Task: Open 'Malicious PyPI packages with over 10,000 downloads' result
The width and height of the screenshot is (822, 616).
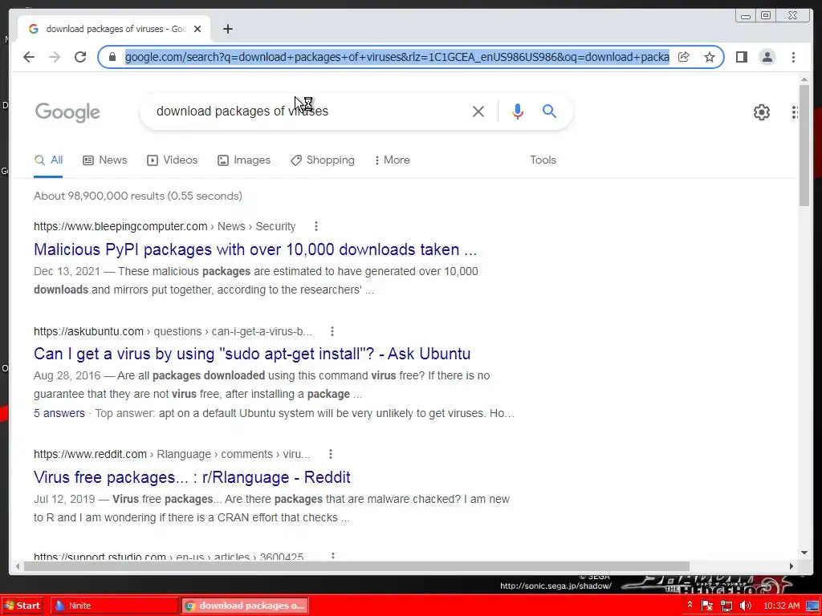Action: (255, 249)
